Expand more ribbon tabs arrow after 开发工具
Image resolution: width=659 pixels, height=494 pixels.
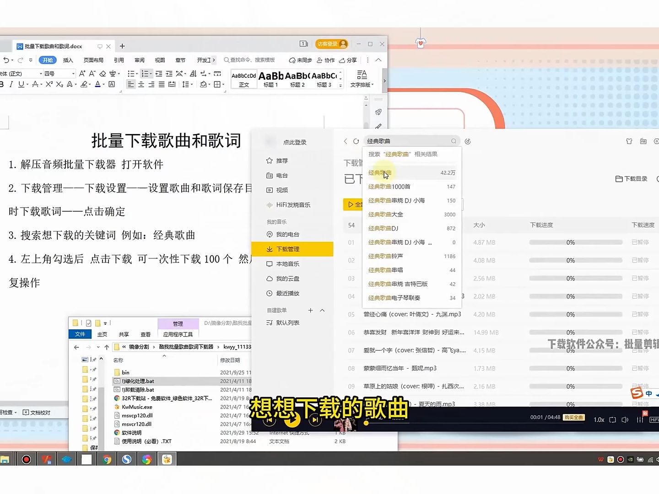(213, 60)
